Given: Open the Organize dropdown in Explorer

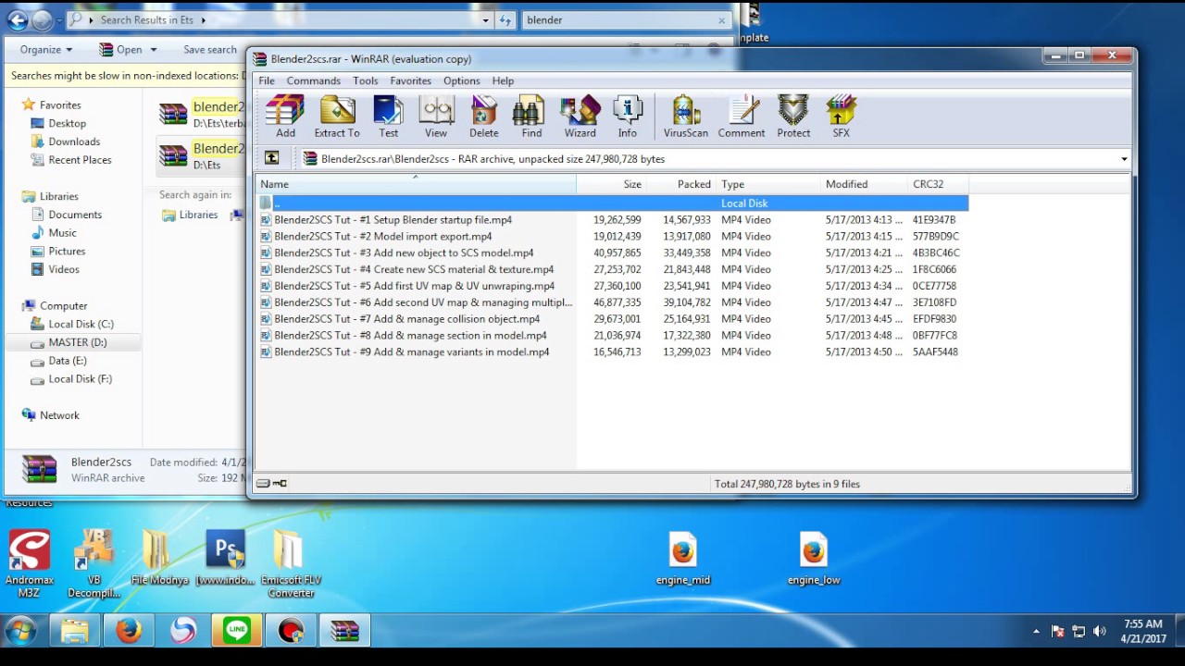Looking at the screenshot, I should 46,50.
